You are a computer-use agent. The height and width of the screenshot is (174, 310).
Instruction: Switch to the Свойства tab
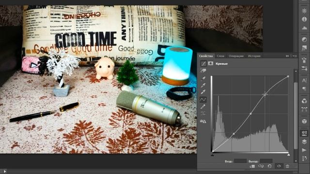tap(206, 56)
